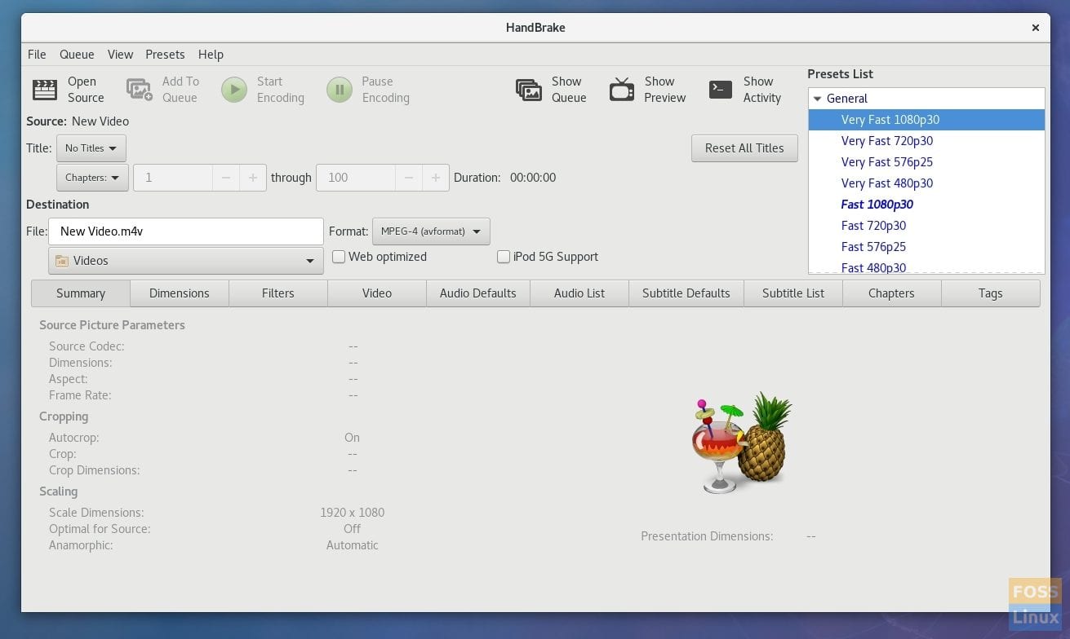The width and height of the screenshot is (1070, 639).
Task: Click the Open Source clapperboard icon
Action: (x=44, y=90)
